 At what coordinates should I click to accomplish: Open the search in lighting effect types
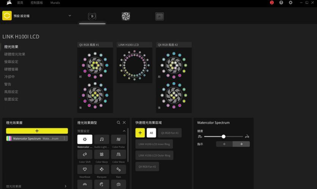119,122
